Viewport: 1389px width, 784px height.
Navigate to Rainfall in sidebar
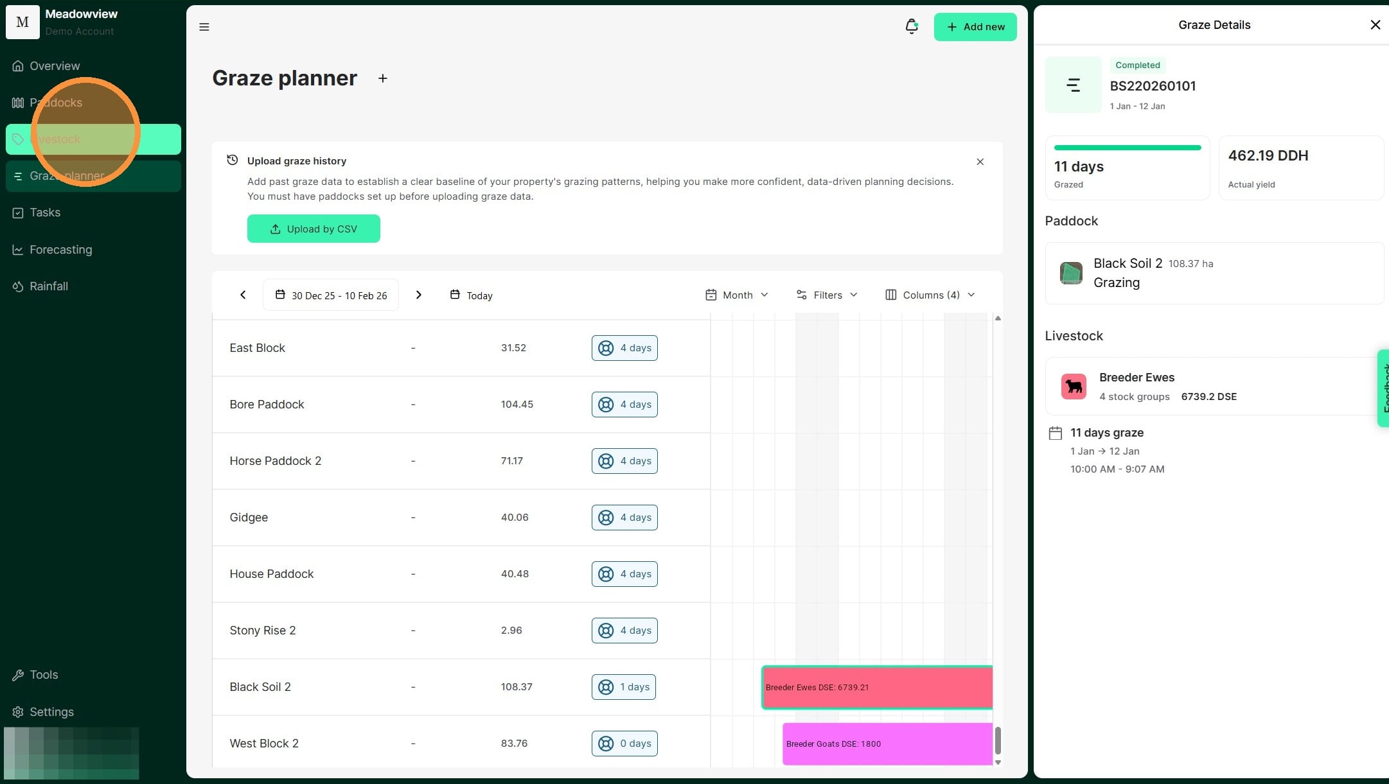point(48,286)
